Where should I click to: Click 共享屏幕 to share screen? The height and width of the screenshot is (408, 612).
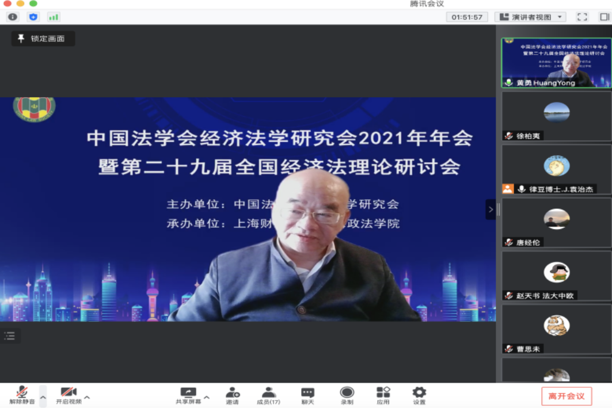point(188,395)
